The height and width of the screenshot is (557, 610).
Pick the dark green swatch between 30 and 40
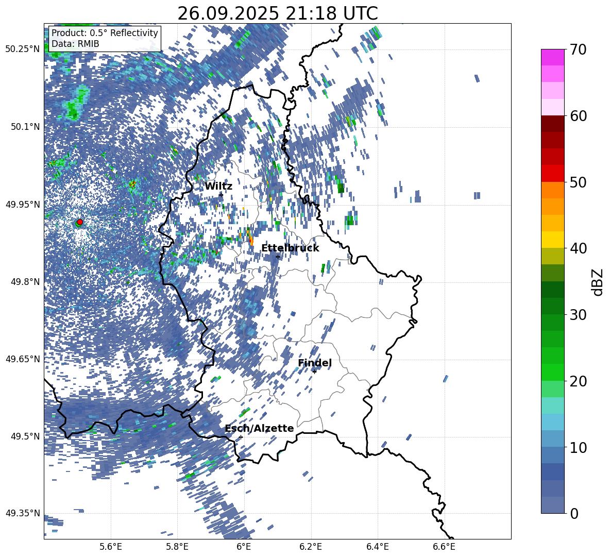pos(552,290)
